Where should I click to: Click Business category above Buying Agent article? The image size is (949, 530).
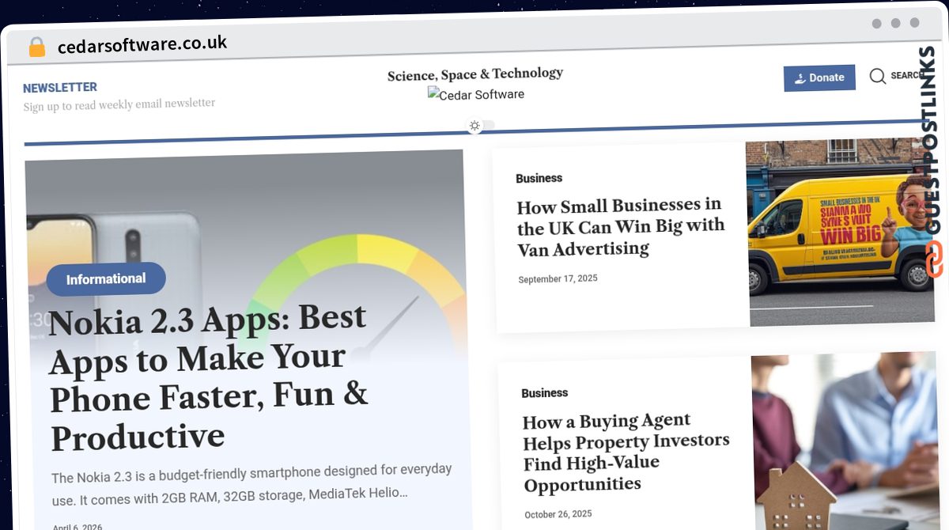(x=545, y=393)
